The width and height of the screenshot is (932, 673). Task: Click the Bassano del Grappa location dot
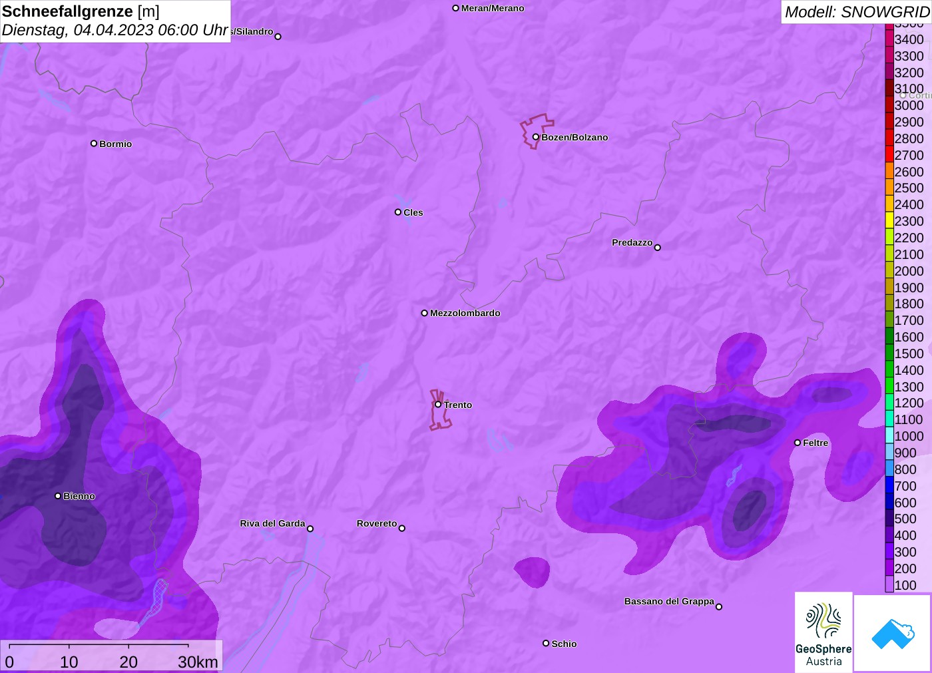click(719, 606)
